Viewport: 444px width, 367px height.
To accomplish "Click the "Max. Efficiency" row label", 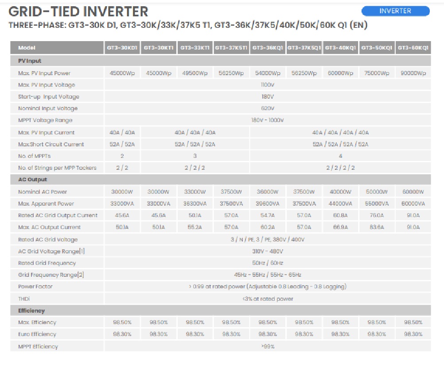I will tap(37, 322).
